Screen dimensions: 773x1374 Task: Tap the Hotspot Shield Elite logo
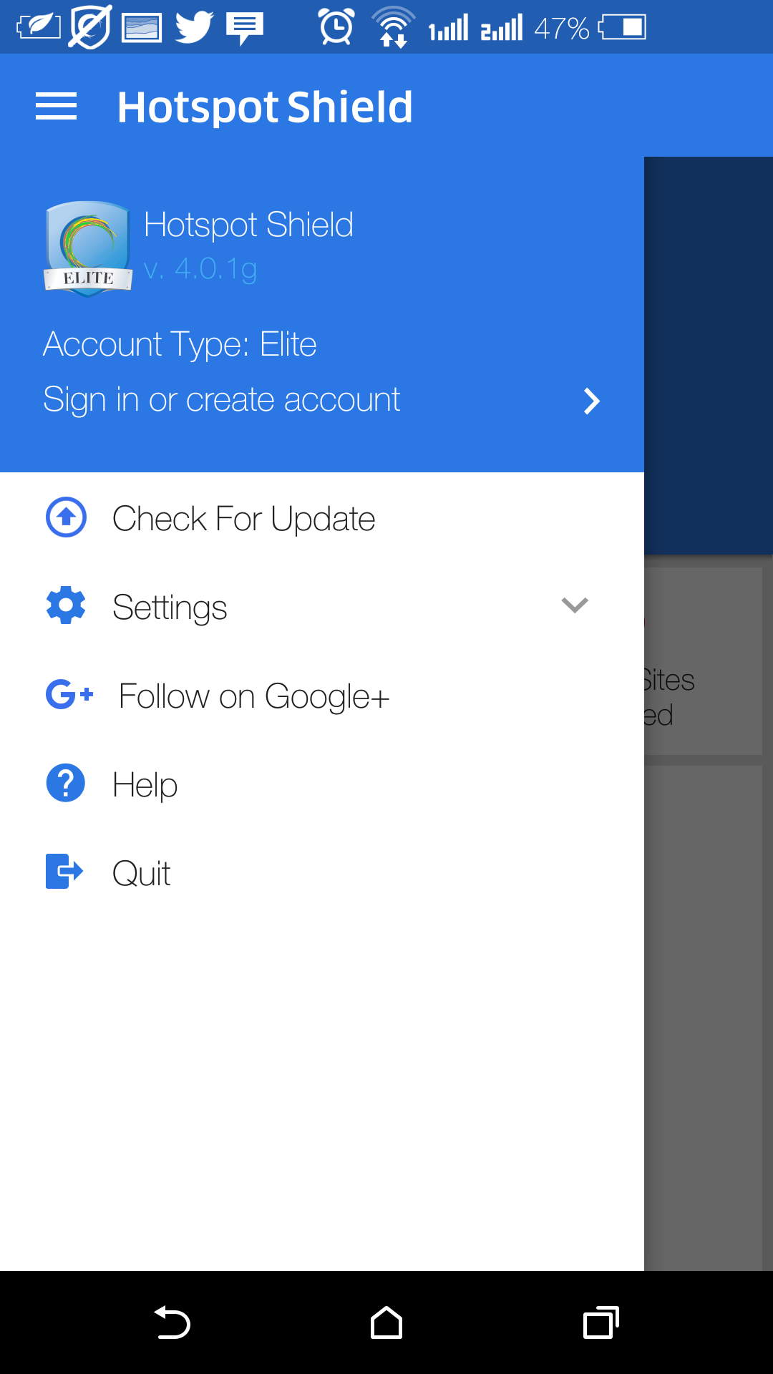[89, 248]
